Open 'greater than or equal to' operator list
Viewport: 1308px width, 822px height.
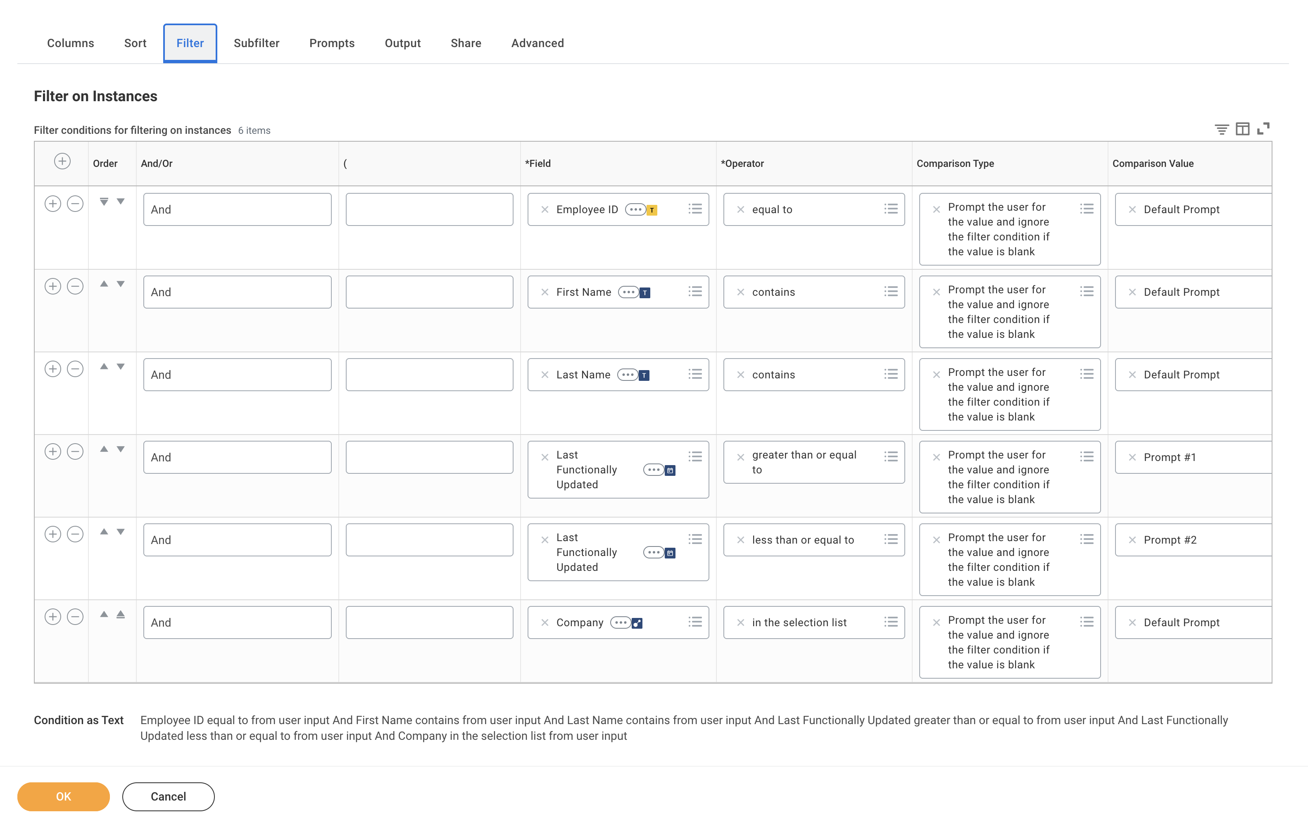click(891, 456)
